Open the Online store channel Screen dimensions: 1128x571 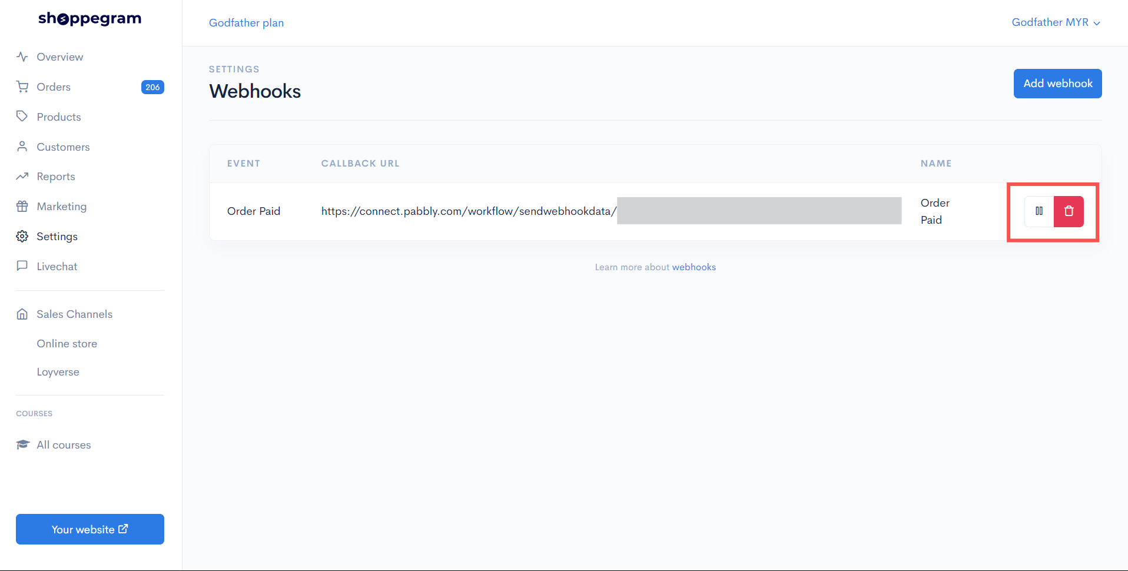tap(67, 344)
